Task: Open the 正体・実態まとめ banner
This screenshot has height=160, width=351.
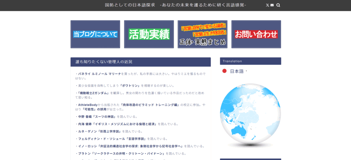Action: (203, 34)
